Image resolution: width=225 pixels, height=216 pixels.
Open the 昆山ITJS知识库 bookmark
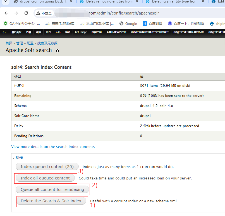tap(97, 23)
